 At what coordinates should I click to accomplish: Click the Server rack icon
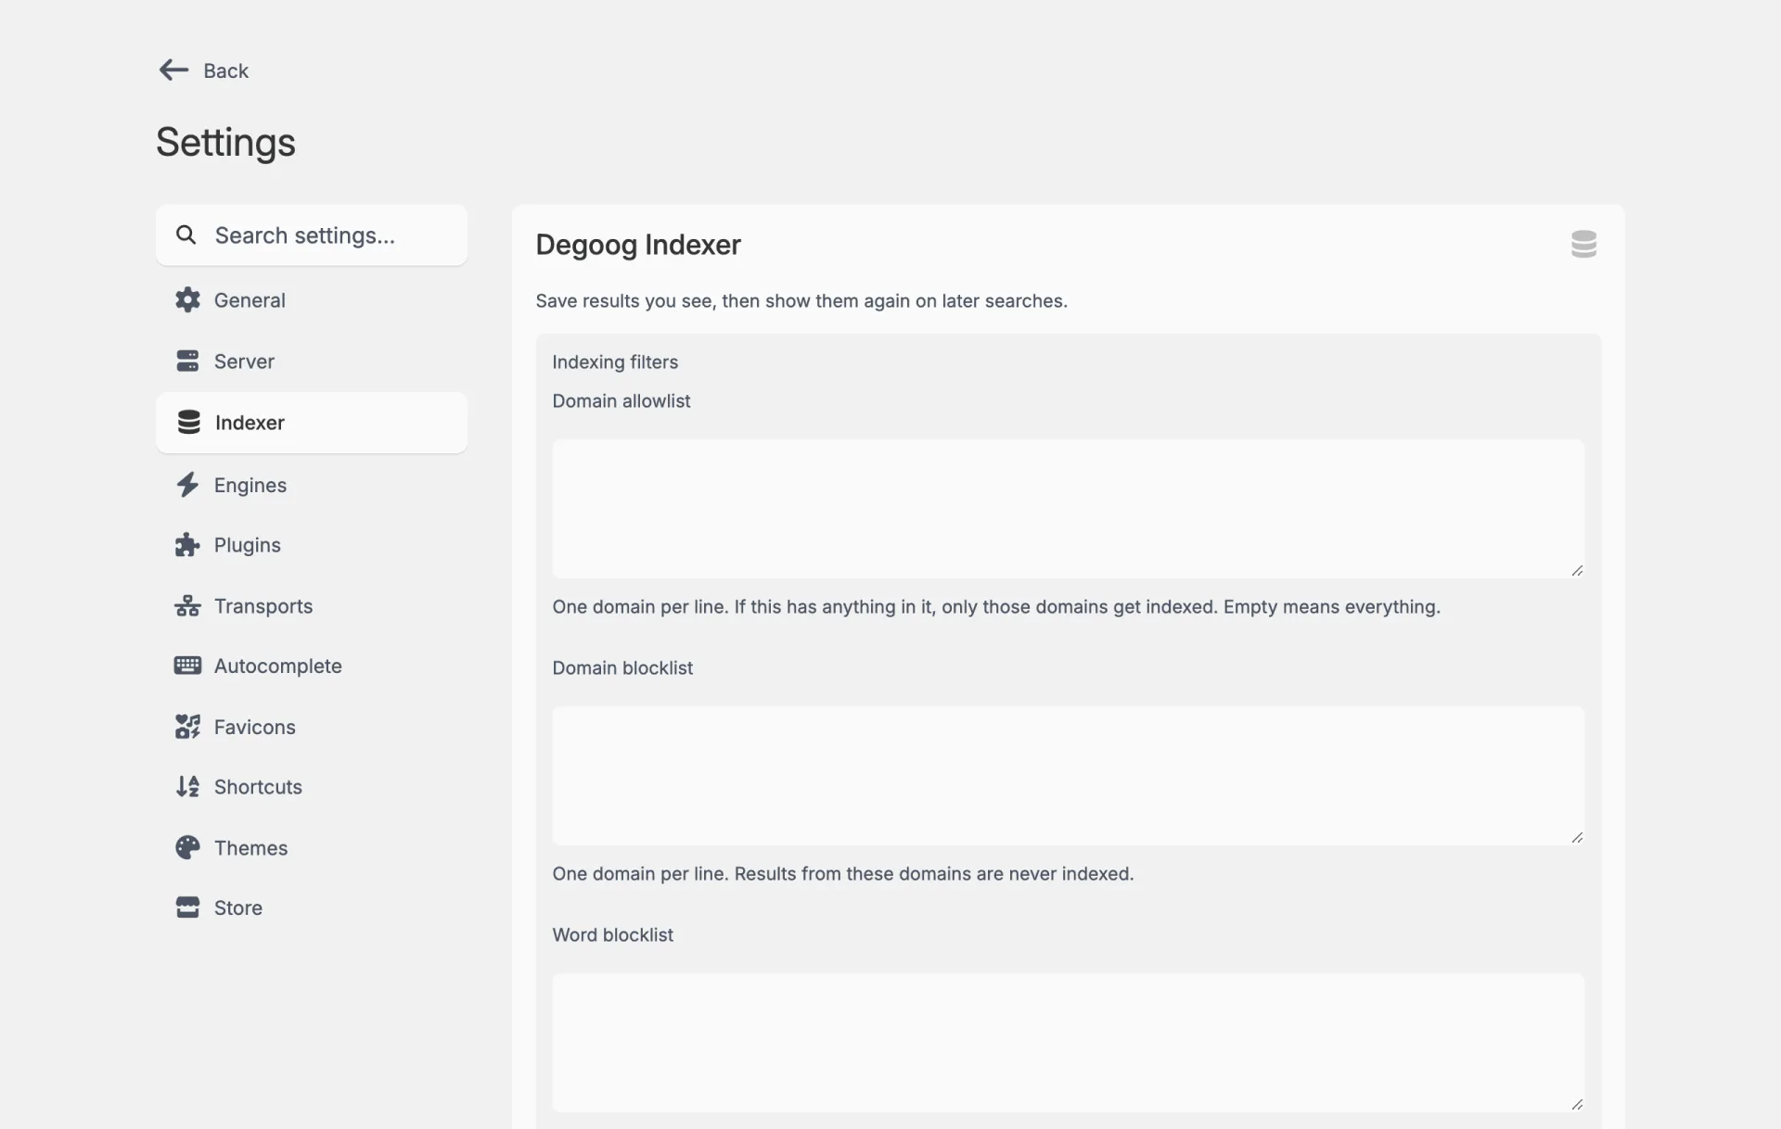(x=187, y=362)
